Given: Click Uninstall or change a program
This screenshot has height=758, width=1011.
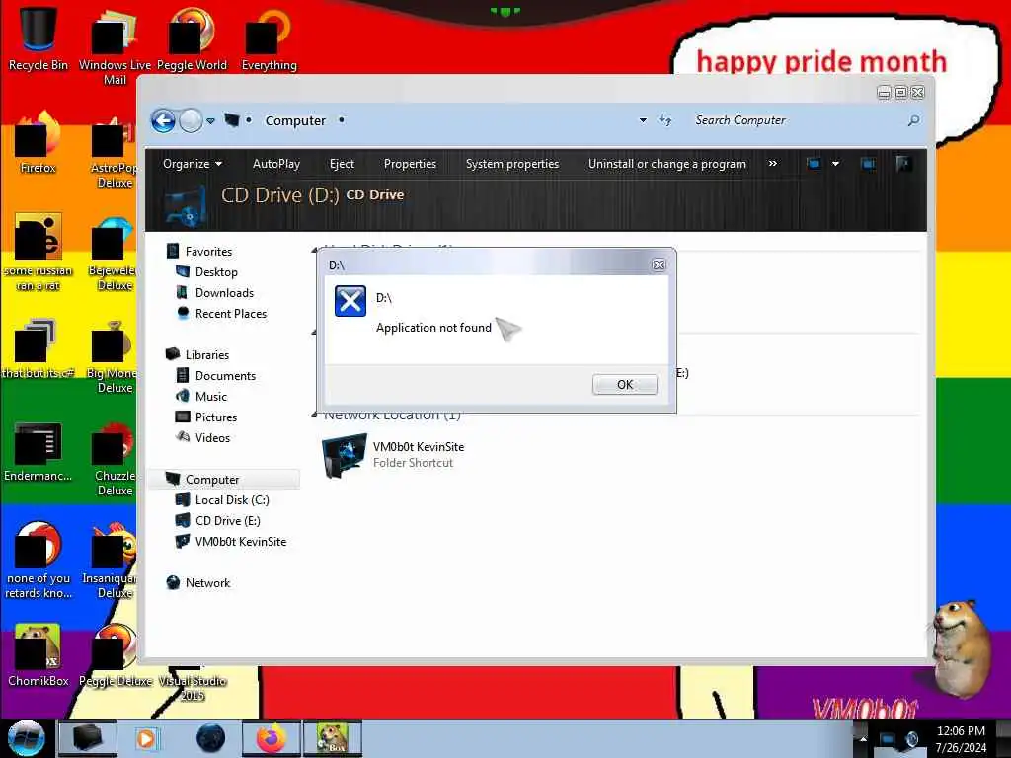Looking at the screenshot, I should click(x=666, y=164).
